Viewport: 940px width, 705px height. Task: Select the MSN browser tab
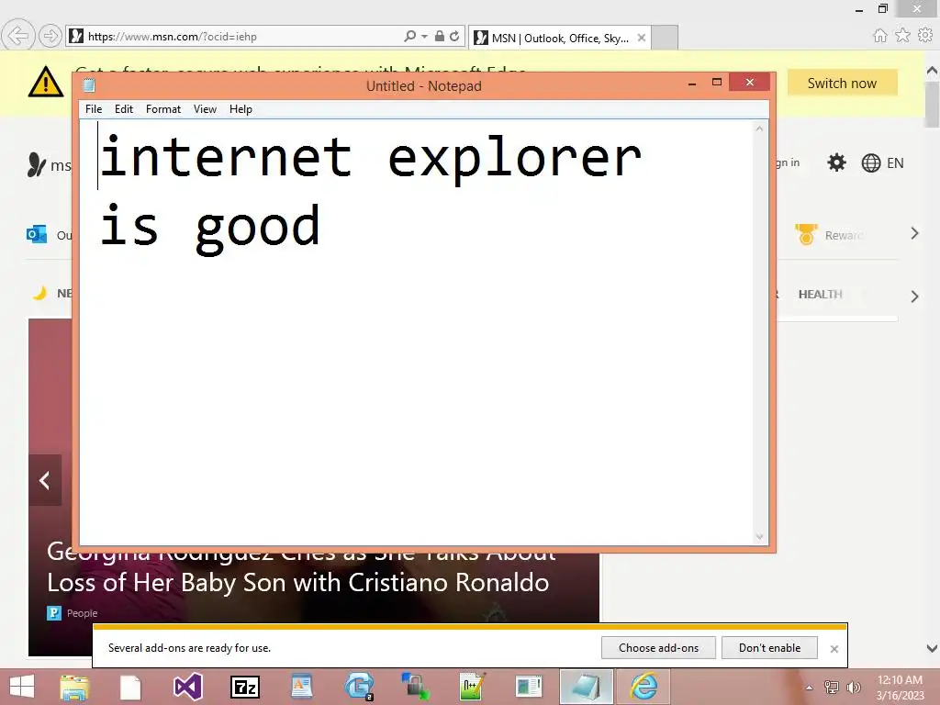coord(559,38)
